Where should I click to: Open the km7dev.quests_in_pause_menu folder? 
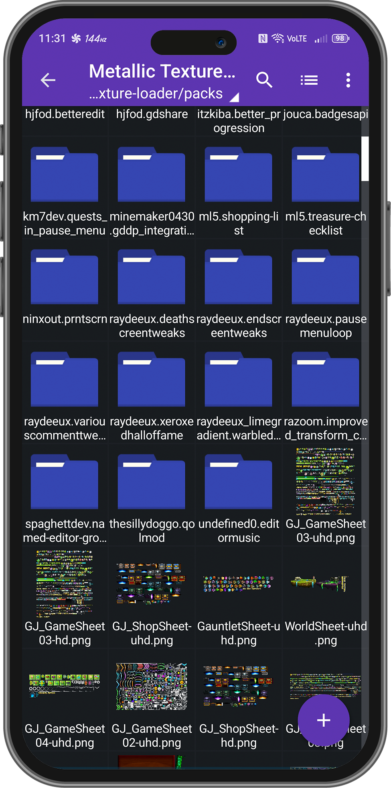pyautogui.click(x=65, y=175)
